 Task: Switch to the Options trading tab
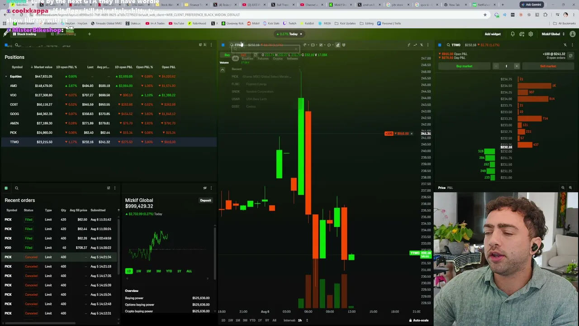[x=63, y=34]
